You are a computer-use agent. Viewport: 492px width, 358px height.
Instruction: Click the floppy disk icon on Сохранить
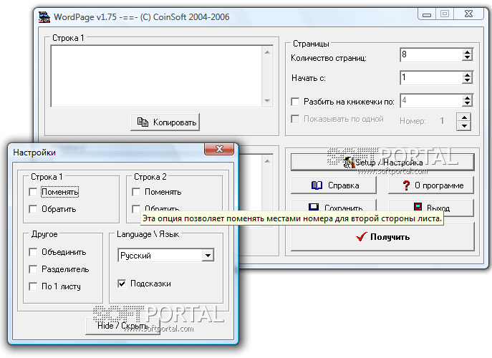(x=314, y=207)
